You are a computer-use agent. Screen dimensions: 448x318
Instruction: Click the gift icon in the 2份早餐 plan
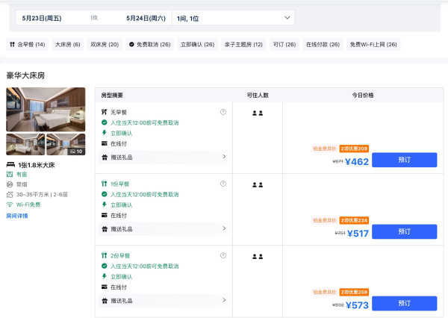[x=105, y=301]
